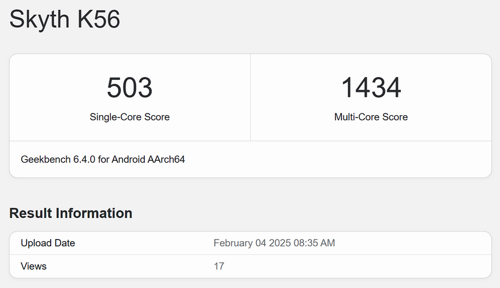The height and width of the screenshot is (288, 500).
Task: Click the "6.4.0" version number
Action: pyautogui.click(x=84, y=160)
